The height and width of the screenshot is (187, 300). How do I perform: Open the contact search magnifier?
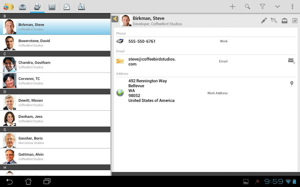point(247,7)
